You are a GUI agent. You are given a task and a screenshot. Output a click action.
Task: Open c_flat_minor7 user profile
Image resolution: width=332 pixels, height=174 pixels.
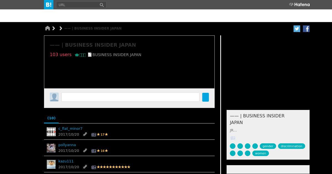click(70, 128)
